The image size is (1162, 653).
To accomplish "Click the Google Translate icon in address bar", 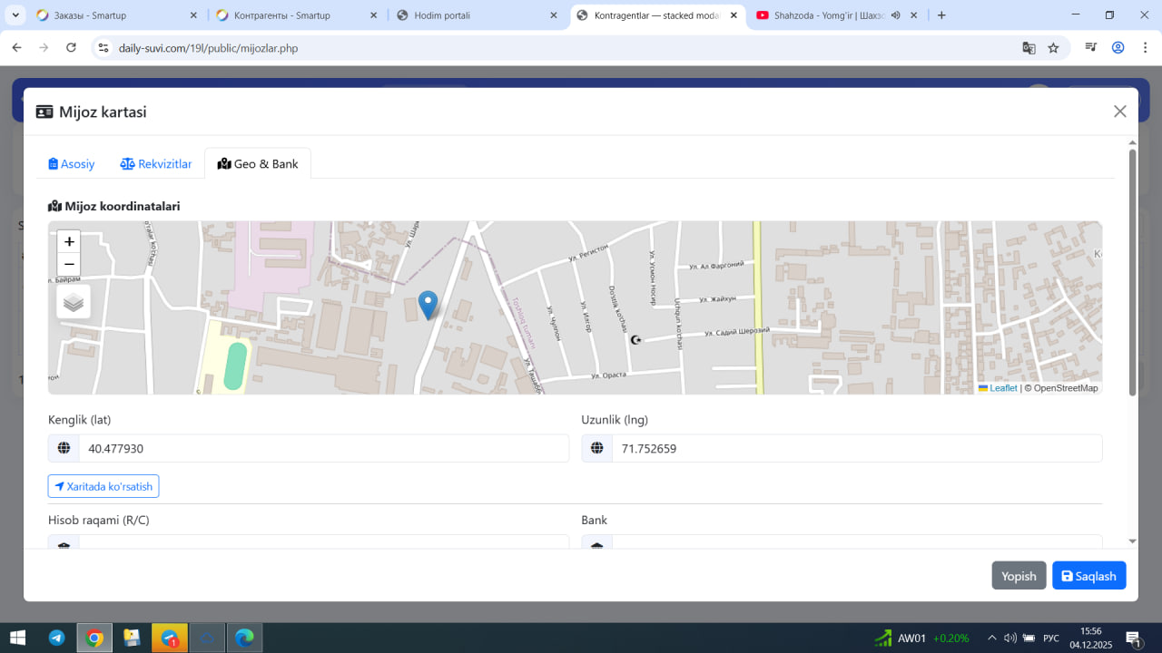I will coord(1029,48).
